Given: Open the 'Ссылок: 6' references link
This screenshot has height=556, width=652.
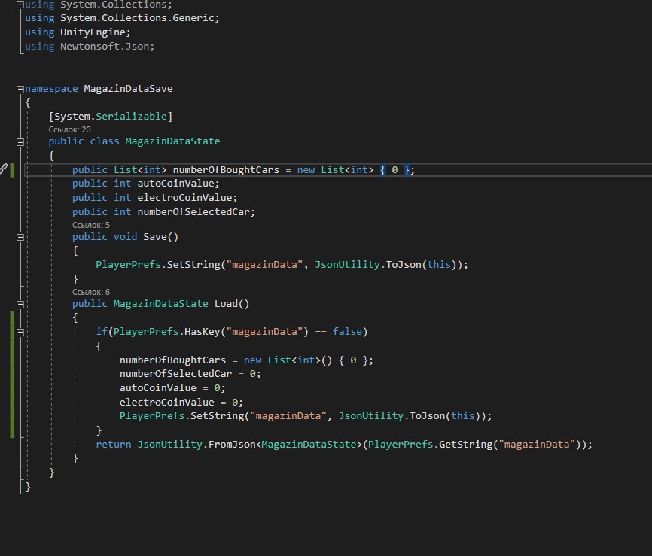Looking at the screenshot, I should pos(91,292).
